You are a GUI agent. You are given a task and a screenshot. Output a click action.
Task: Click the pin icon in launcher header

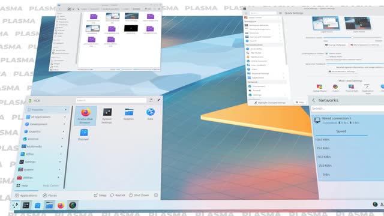click(x=158, y=100)
